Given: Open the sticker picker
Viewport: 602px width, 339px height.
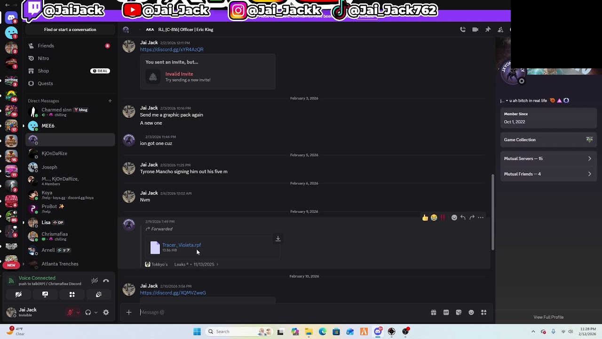Looking at the screenshot, I should (x=459, y=312).
